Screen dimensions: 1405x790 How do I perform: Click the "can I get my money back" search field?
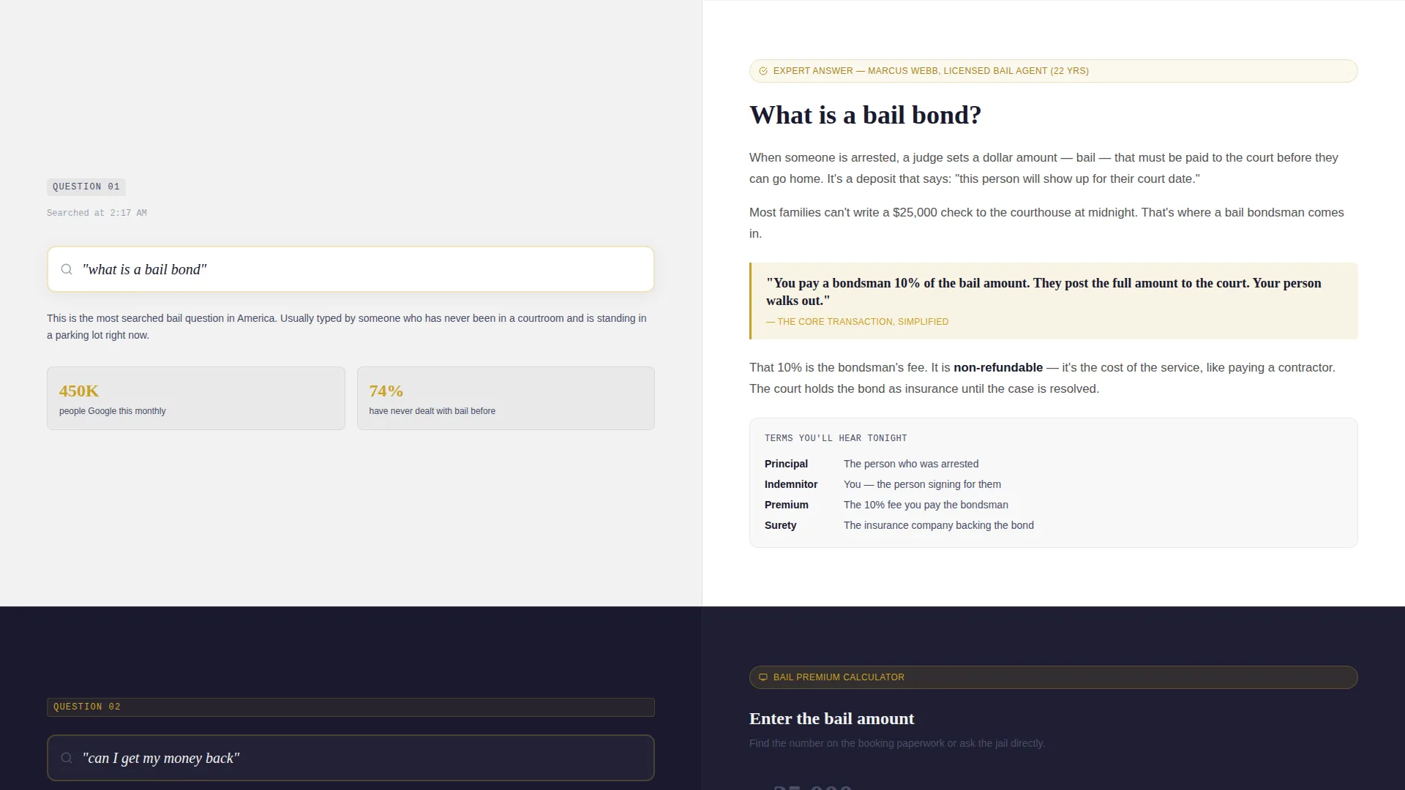pos(351,758)
